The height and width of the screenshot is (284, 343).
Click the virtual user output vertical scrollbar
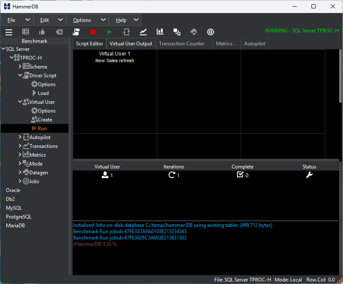340,76
